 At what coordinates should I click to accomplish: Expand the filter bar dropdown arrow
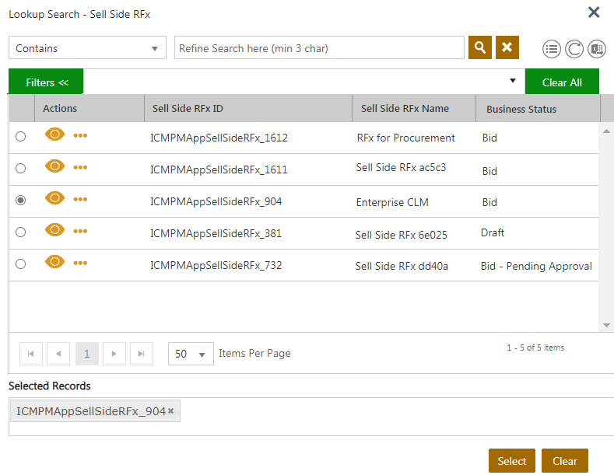[x=512, y=81]
